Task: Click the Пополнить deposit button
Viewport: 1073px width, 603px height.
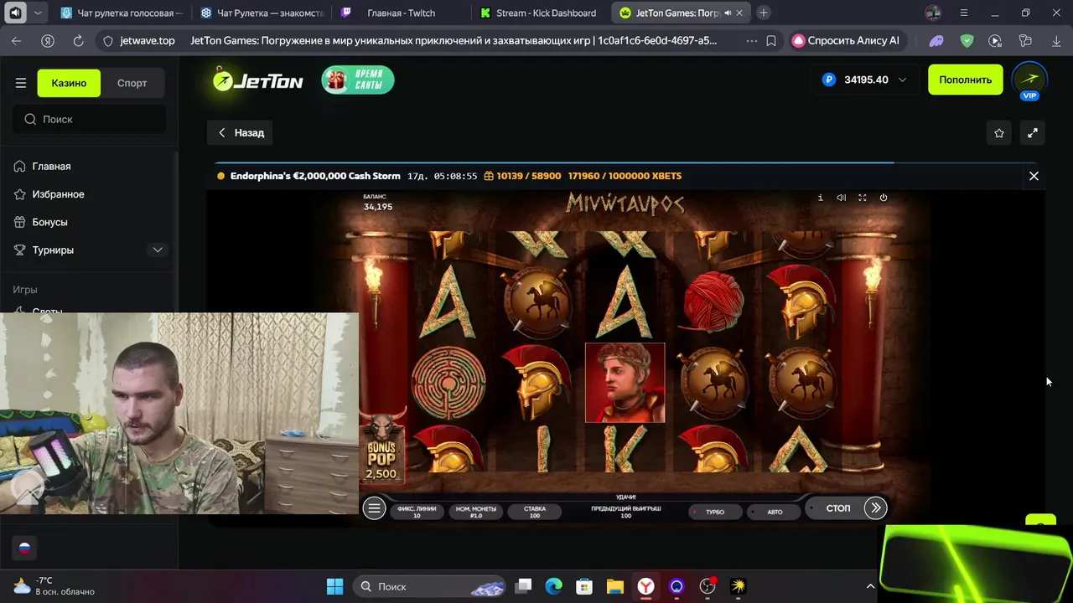Action: pyautogui.click(x=965, y=80)
